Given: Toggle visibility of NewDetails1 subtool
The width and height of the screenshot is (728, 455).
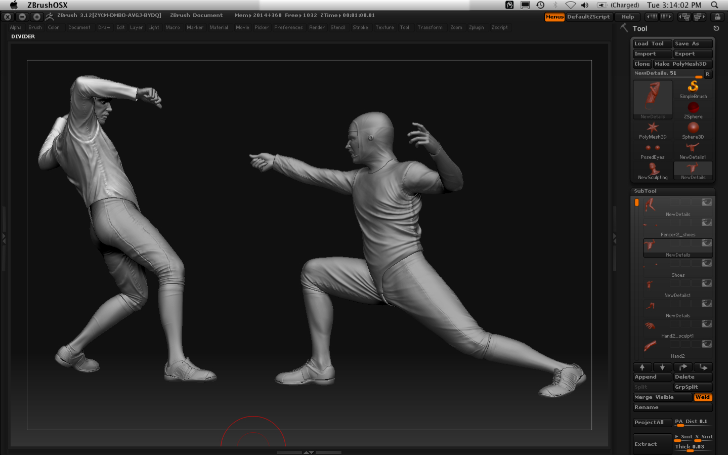Looking at the screenshot, I should tap(707, 283).
